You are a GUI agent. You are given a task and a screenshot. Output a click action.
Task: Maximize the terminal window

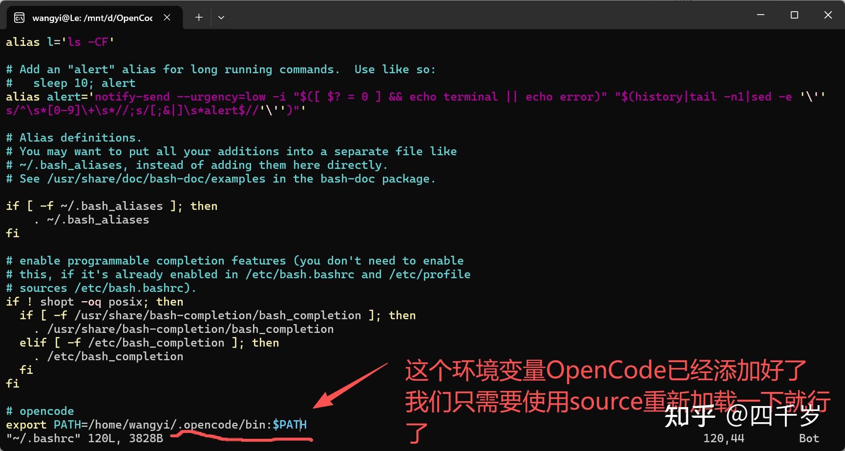point(794,15)
